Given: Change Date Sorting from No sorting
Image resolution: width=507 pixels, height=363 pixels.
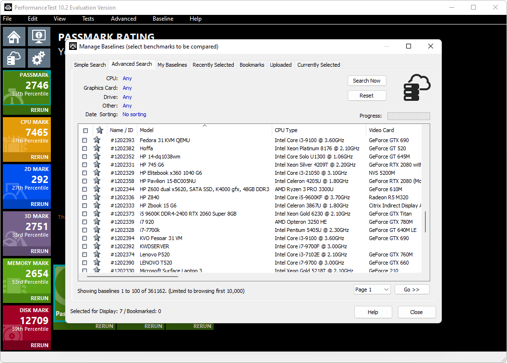Looking at the screenshot, I should coord(134,114).
